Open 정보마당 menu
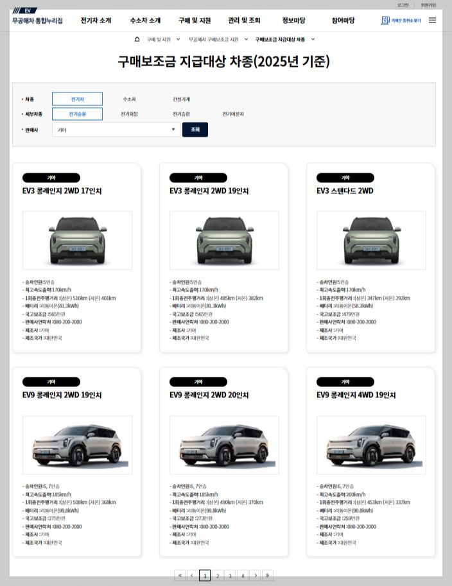 pos(293,21)
